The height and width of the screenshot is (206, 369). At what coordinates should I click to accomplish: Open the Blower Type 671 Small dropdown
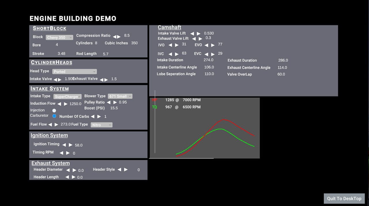coord(120,96)
